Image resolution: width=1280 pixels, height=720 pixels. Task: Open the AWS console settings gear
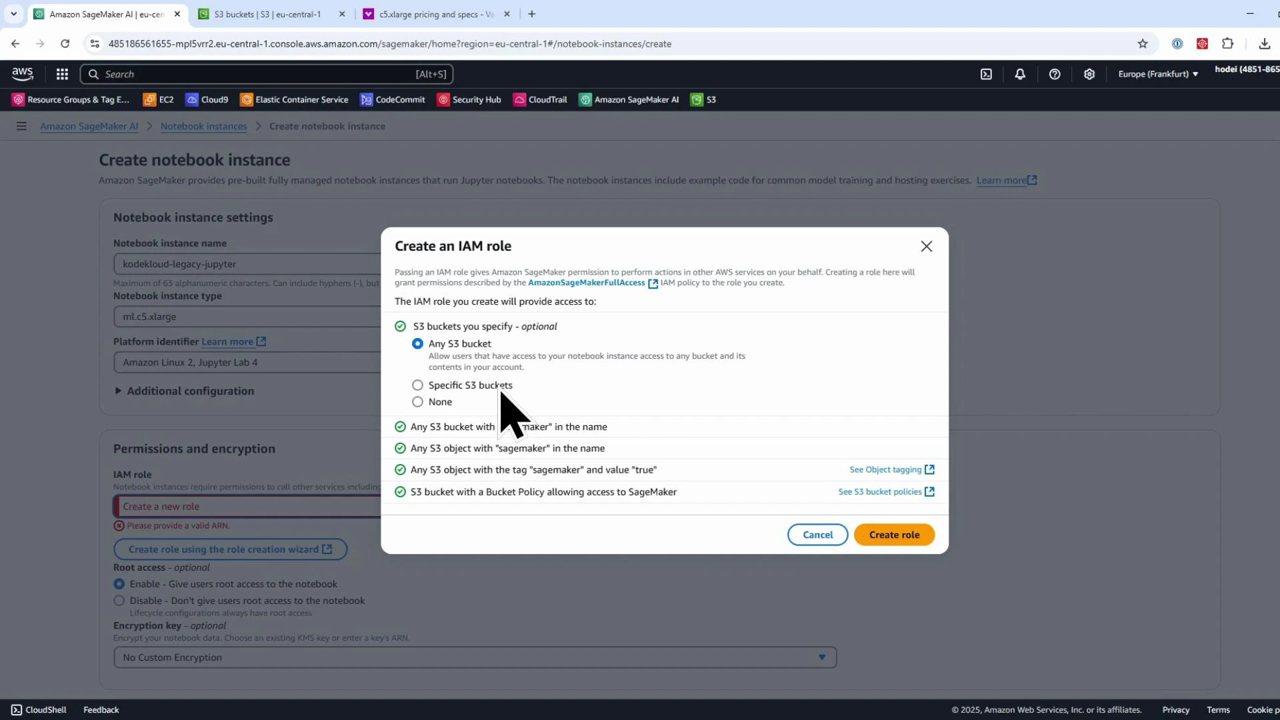pyautogui.click(x=1089, y=74)
